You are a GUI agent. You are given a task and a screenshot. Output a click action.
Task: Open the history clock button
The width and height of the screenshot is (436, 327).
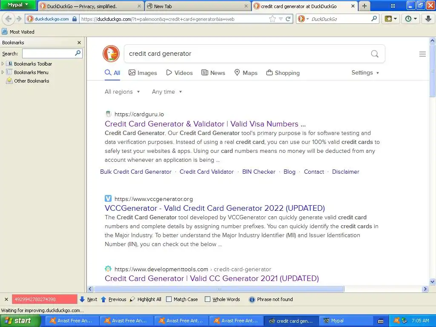(x=411, y=19)
